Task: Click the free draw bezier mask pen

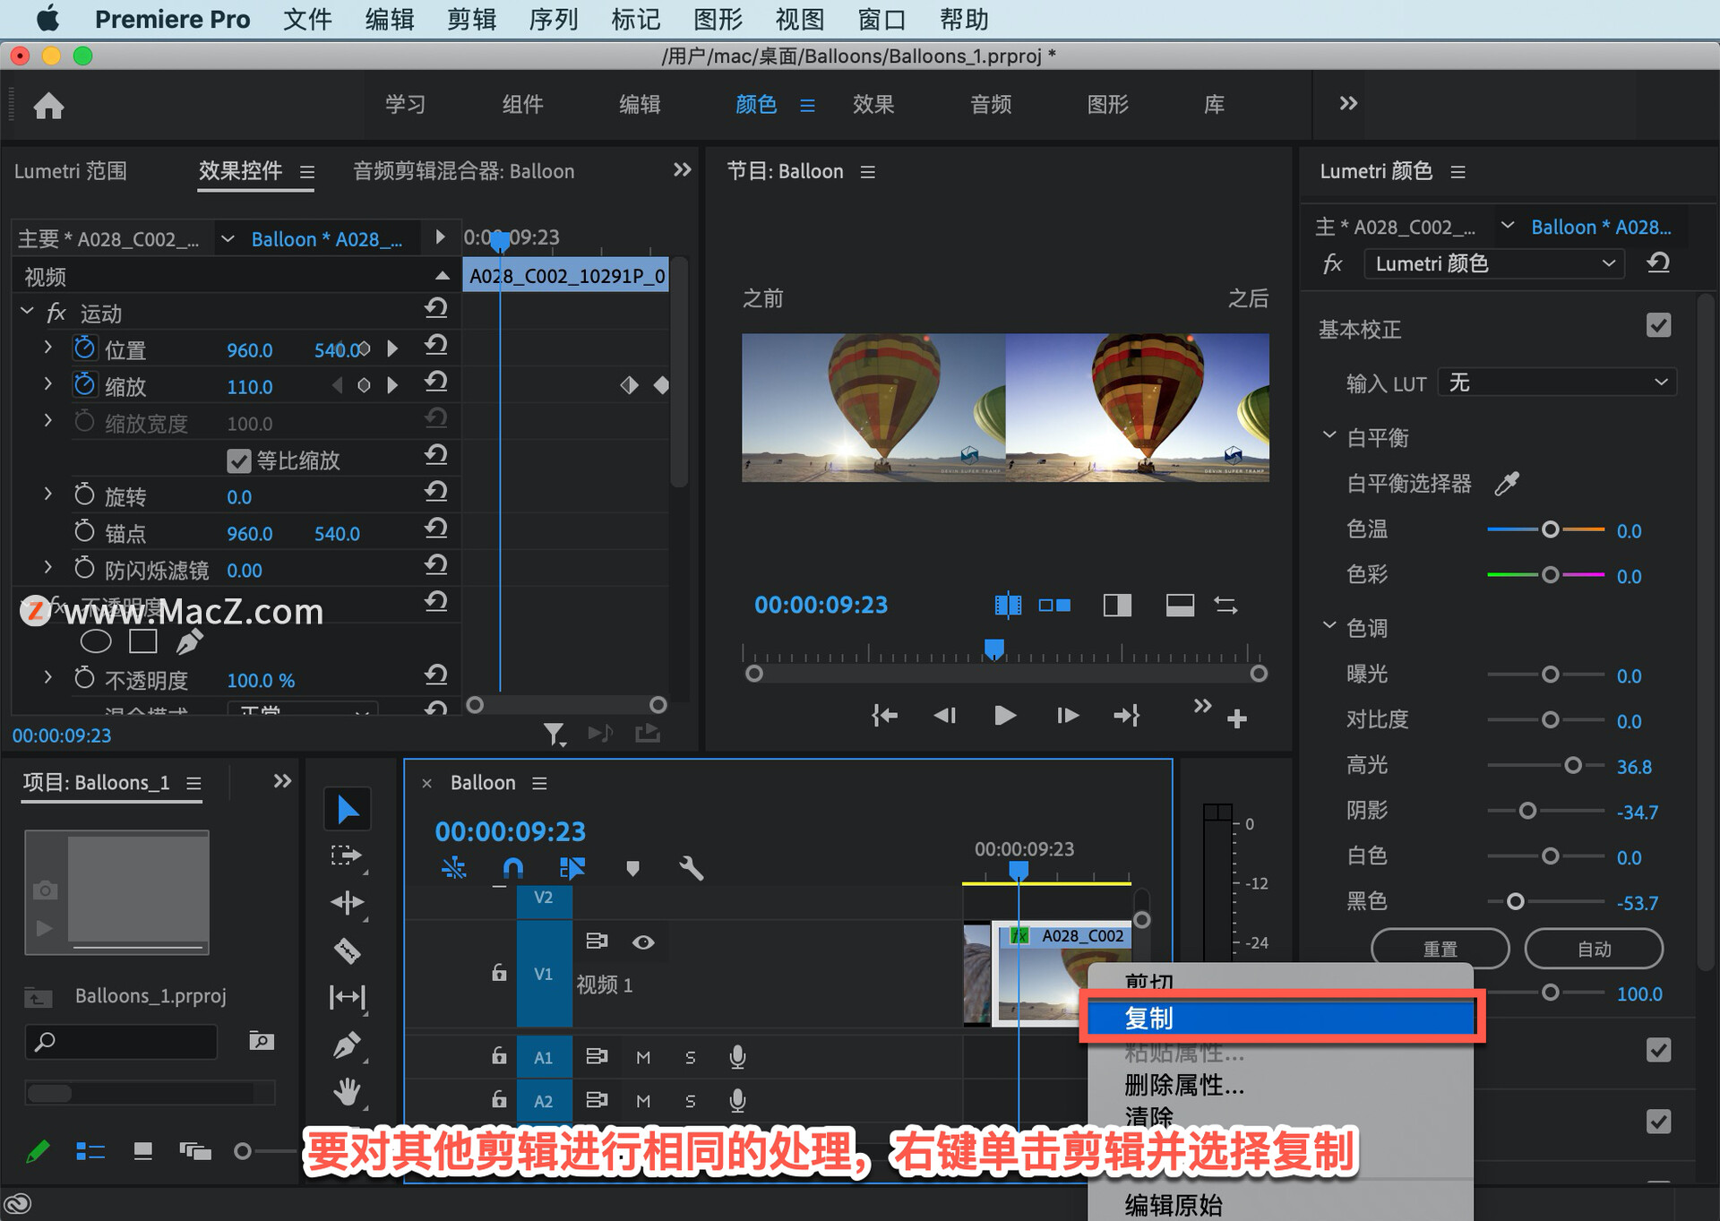Action: [189, 641]
